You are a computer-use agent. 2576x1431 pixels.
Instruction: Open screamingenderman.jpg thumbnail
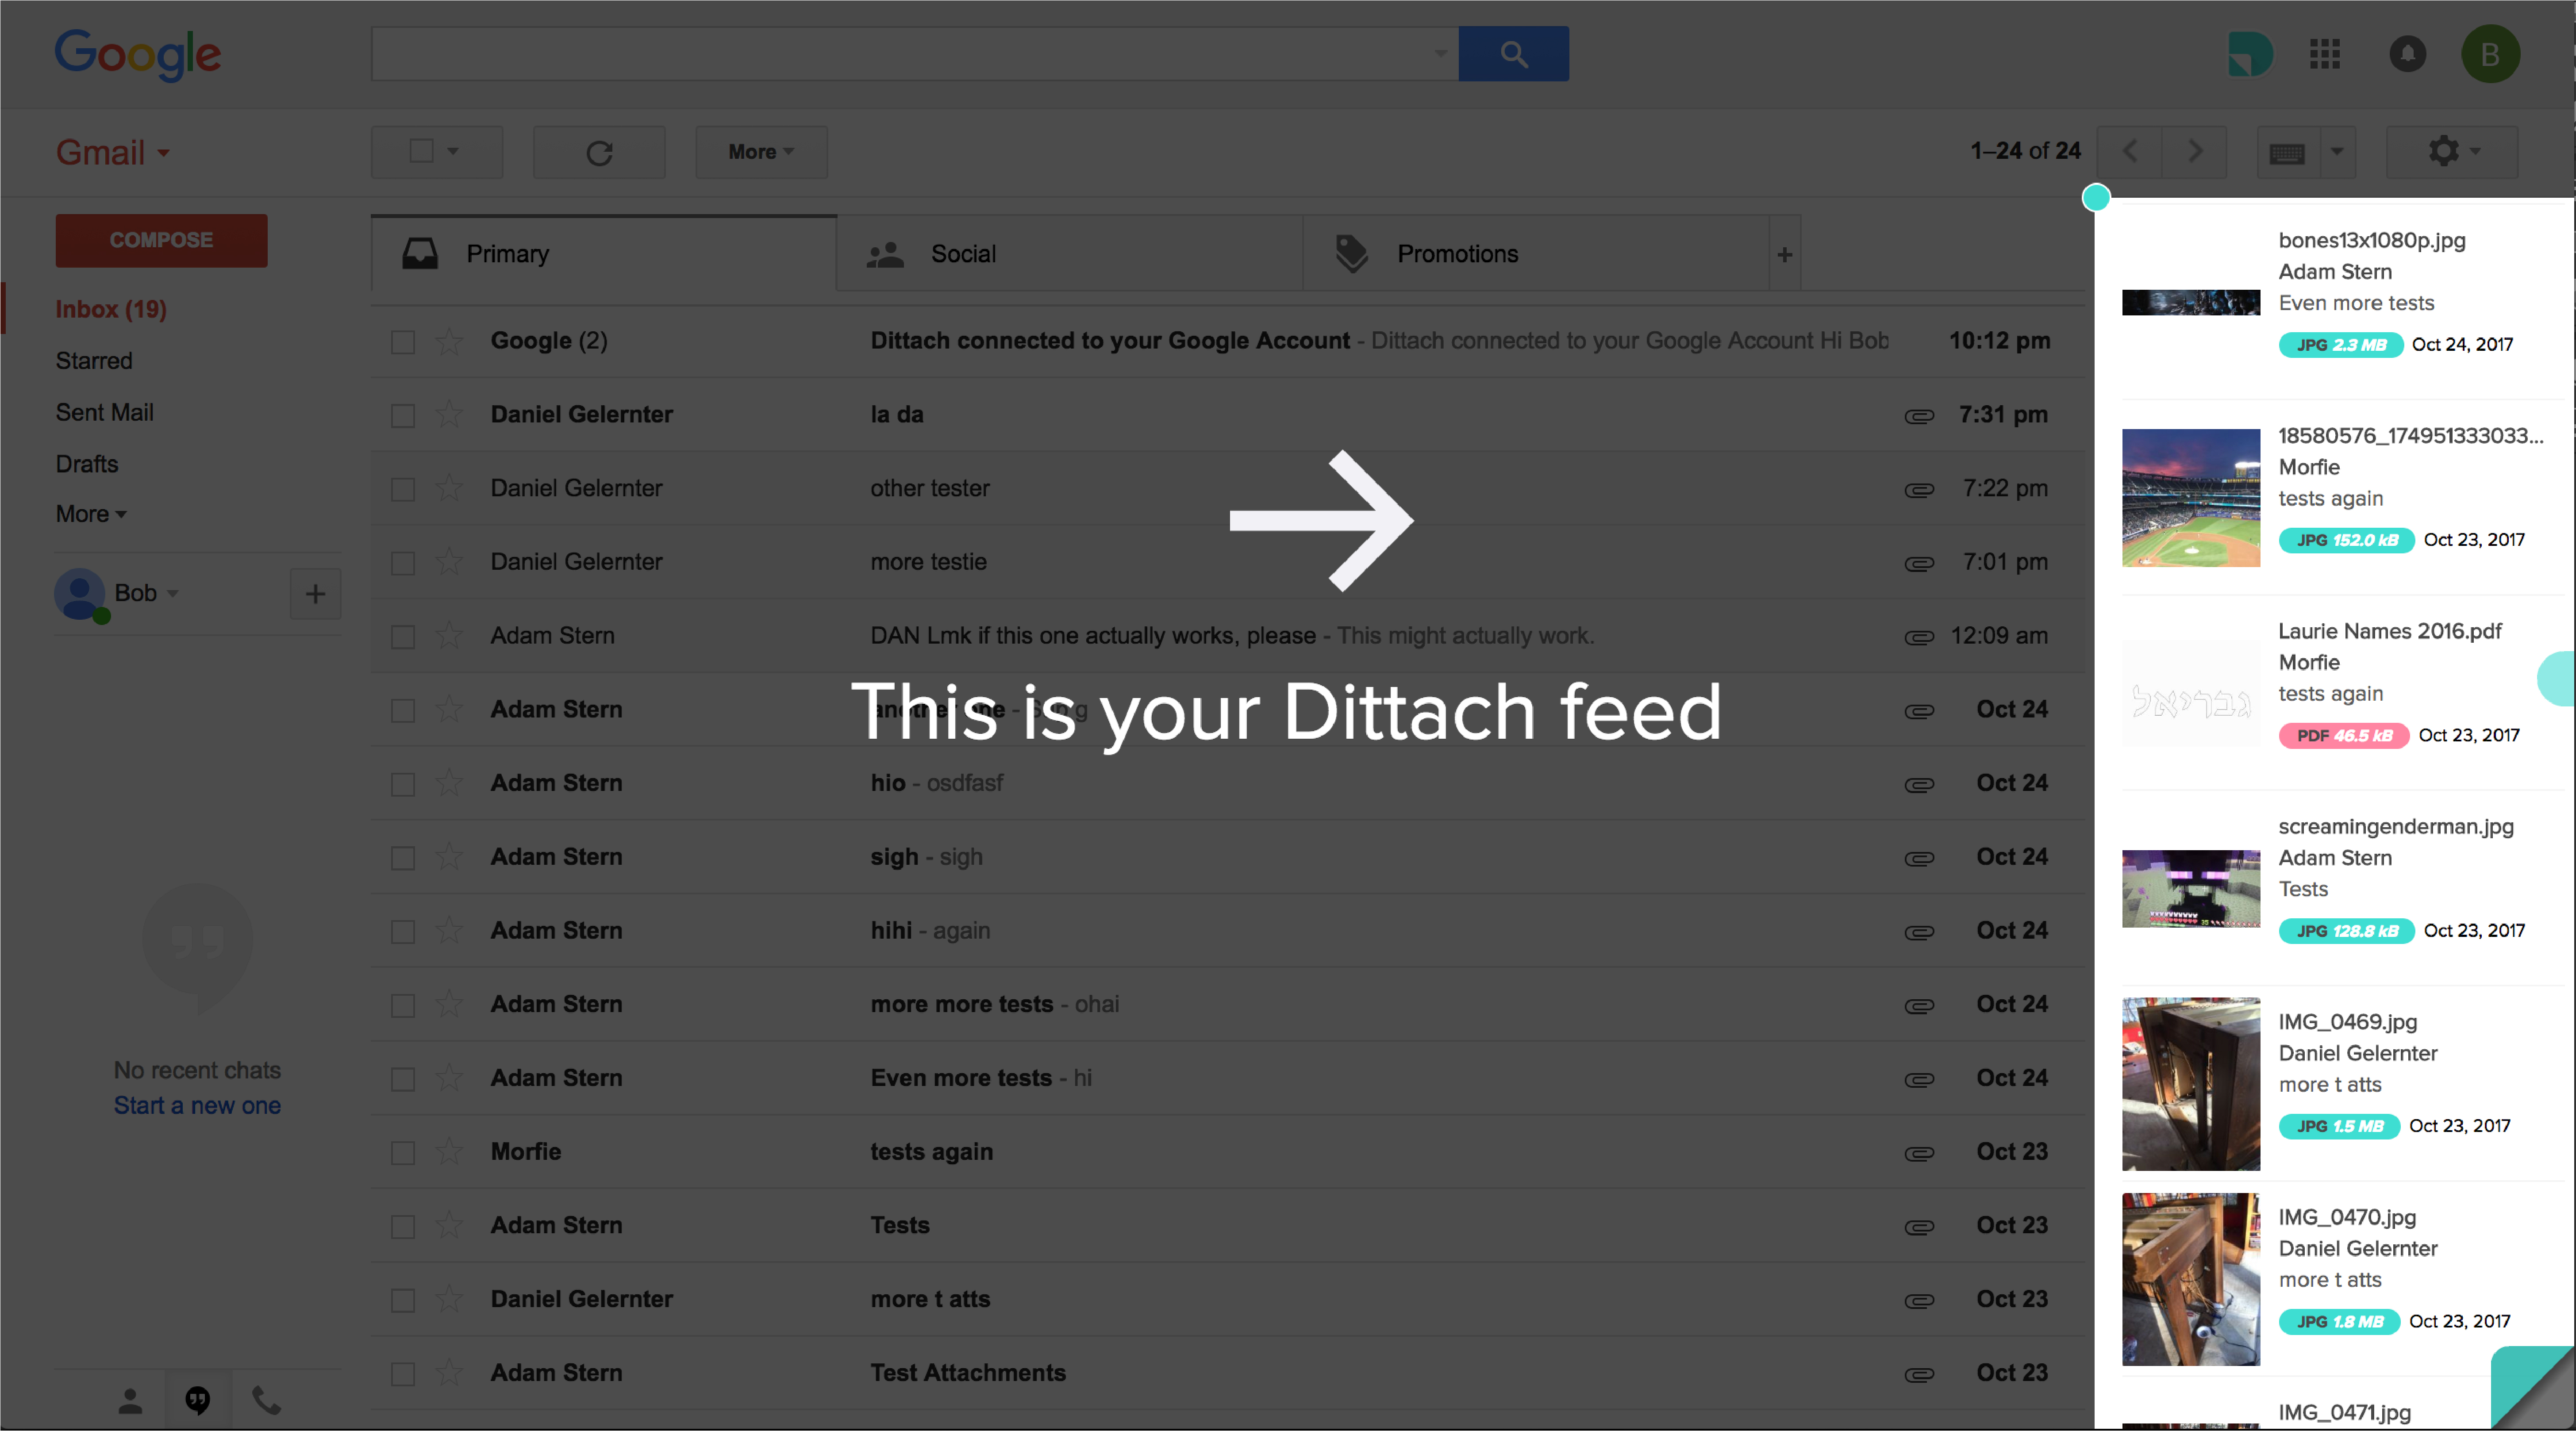(2191, 889)
